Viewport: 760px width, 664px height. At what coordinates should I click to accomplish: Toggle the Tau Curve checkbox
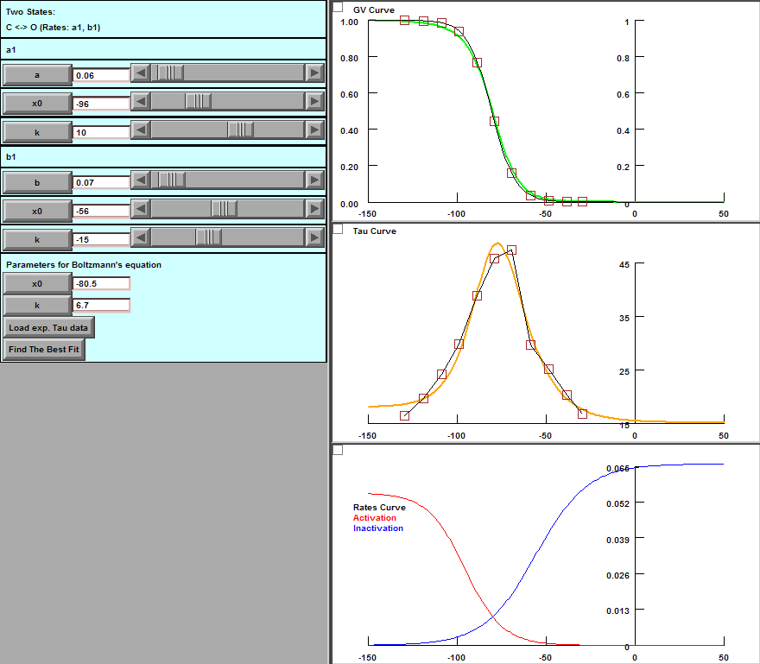pos(338,229)
